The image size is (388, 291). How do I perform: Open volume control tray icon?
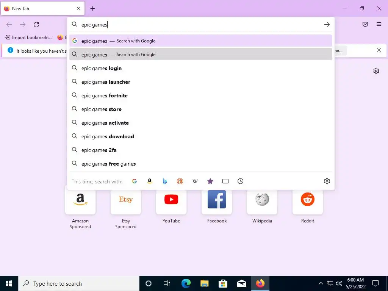(x=339, y=283)
